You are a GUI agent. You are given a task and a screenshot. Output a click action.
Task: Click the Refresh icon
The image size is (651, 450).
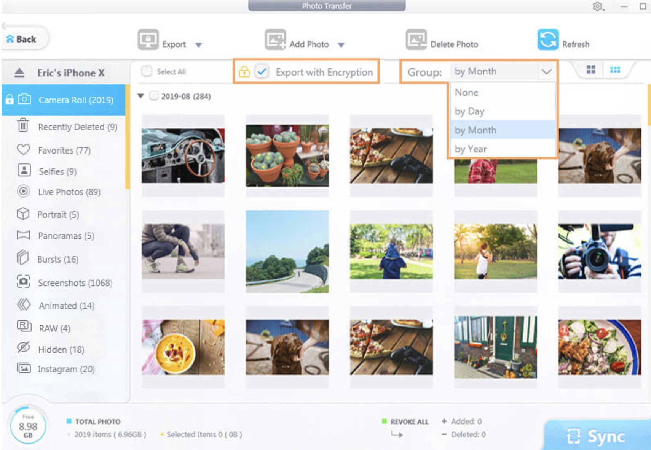pos(547,40)
